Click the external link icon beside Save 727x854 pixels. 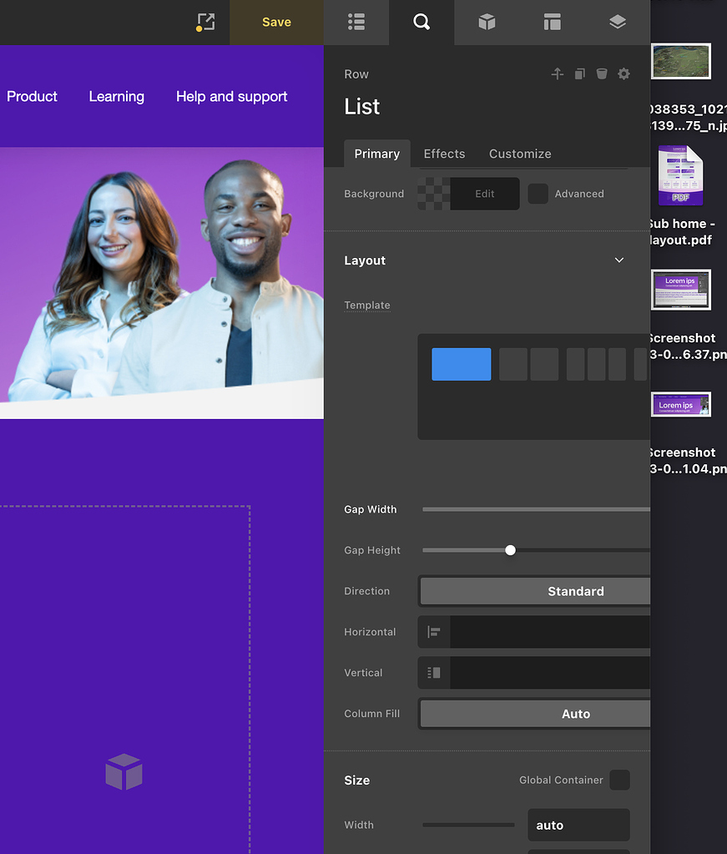click(205, 23)
